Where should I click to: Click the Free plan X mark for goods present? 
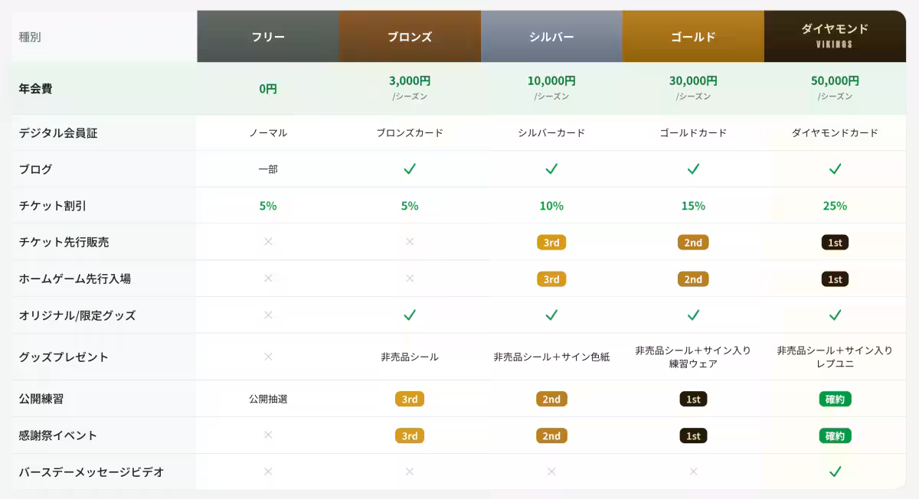(268, 356)
